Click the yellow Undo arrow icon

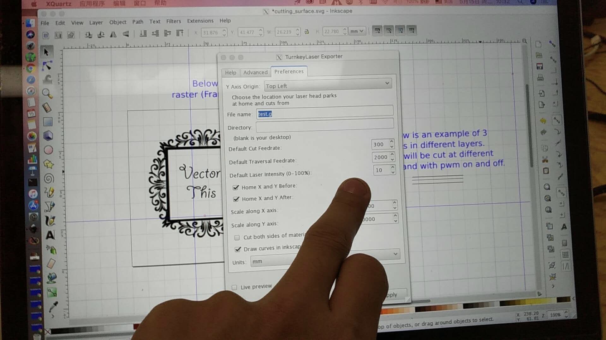(x=543, y=121)
